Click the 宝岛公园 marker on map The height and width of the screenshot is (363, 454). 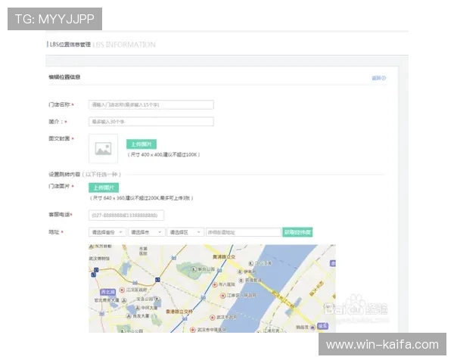tap(157, 299)
